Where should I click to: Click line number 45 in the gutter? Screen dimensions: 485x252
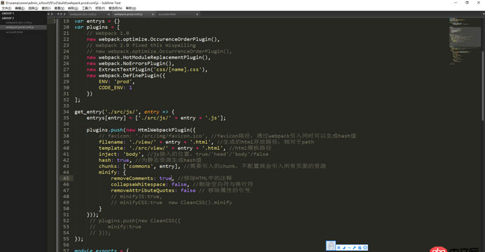point(66,178)
